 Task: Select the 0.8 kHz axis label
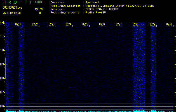pos(2,78)
